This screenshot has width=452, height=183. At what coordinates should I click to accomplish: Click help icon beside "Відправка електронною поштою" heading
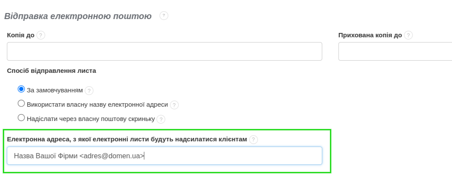(164, 16)
